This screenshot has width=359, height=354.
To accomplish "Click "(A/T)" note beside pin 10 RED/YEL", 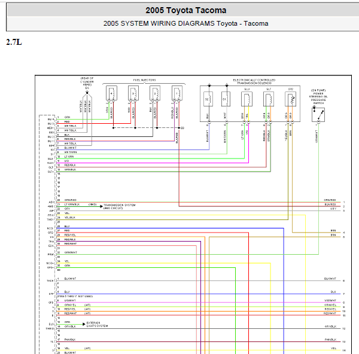I will click(x=87, y=309).
